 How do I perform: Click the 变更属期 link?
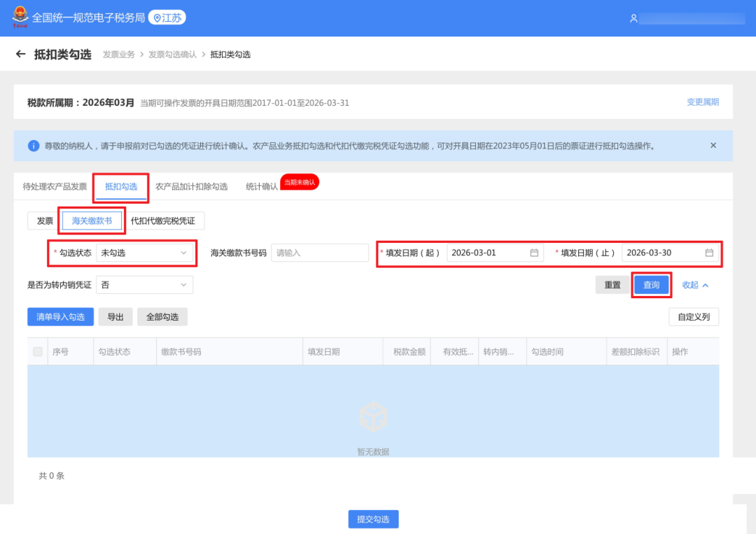[x=703, y=101]
